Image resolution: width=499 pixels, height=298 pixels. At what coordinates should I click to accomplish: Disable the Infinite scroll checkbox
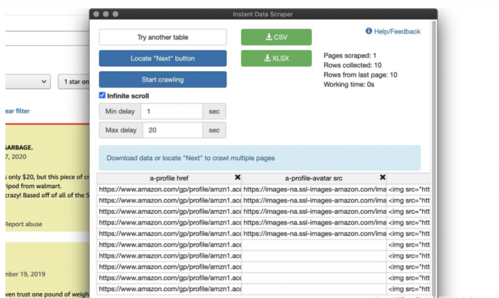(102, 95)
